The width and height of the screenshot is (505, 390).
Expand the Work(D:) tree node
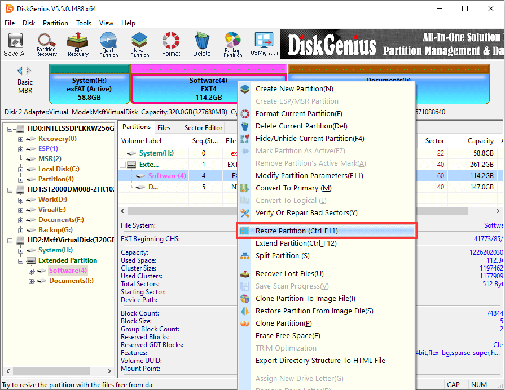21,200
